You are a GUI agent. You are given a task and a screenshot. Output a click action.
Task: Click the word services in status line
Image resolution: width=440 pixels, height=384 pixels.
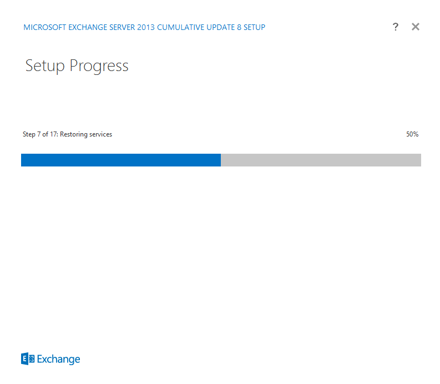(x=101, y=134)
